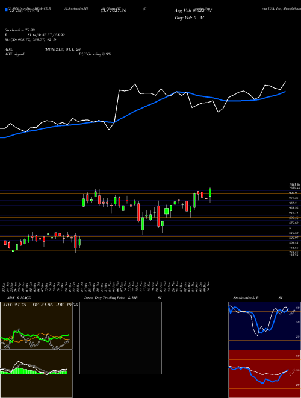The image size is (301, 398).
Task: Click the blue 12-day SMA legend square
Action: pos(7,10)
